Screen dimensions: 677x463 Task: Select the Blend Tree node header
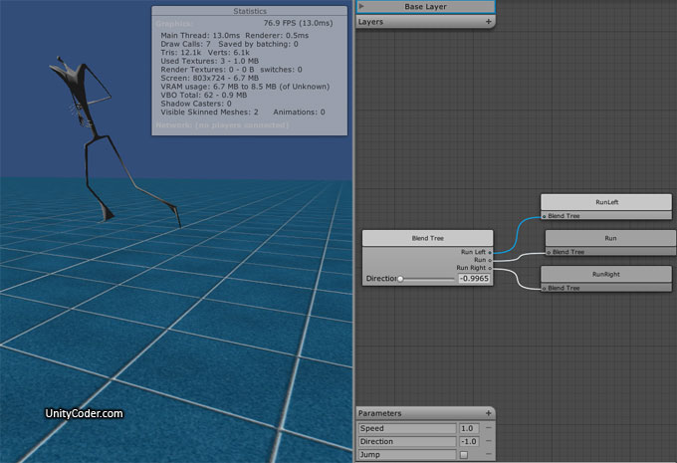tap(427, 238)
